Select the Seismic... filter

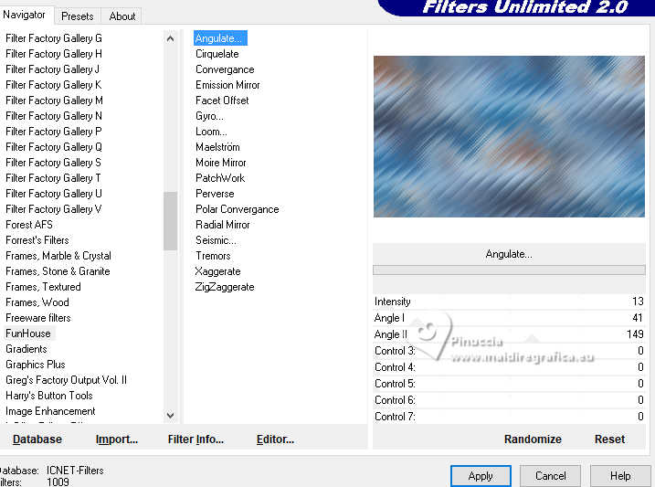click(x=216, y=240)
